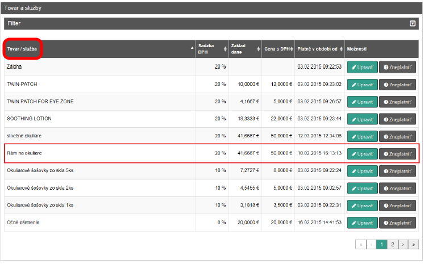
Task: Edit the Očné ošetrenie item
Action: pos(362,223)
